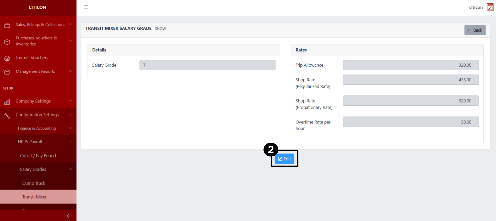Click the Journal Vouchers gauge icon

pyautogui.click(x=7, y=58)
